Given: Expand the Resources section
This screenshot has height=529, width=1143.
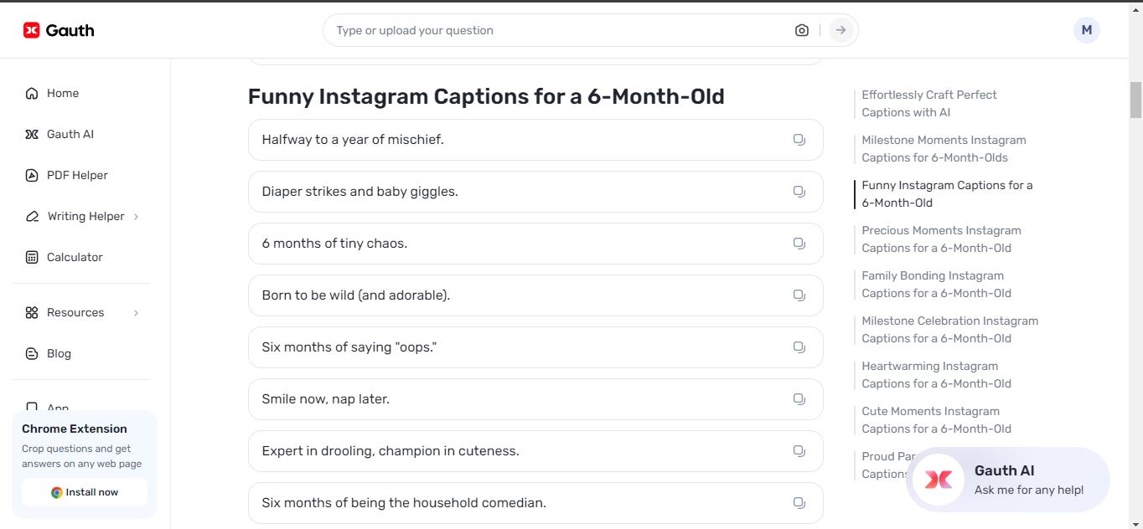Looking at the screenshot, I should [x=136, y=312].
